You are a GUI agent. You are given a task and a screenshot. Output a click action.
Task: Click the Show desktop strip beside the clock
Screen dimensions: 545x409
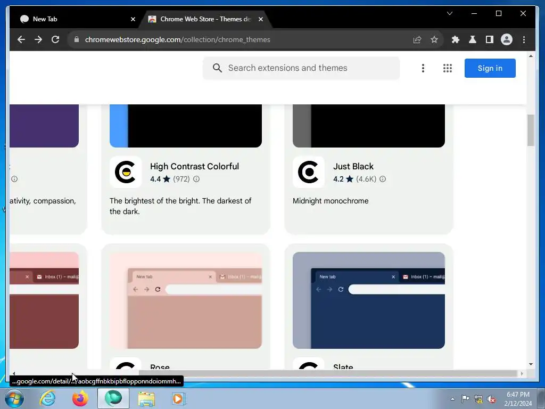[x=541, y=398]
